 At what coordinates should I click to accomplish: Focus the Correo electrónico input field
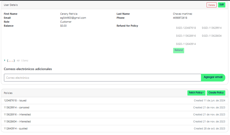click(102, 77)
